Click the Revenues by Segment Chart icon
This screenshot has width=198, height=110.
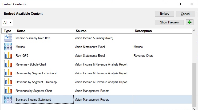pos(8,91)
